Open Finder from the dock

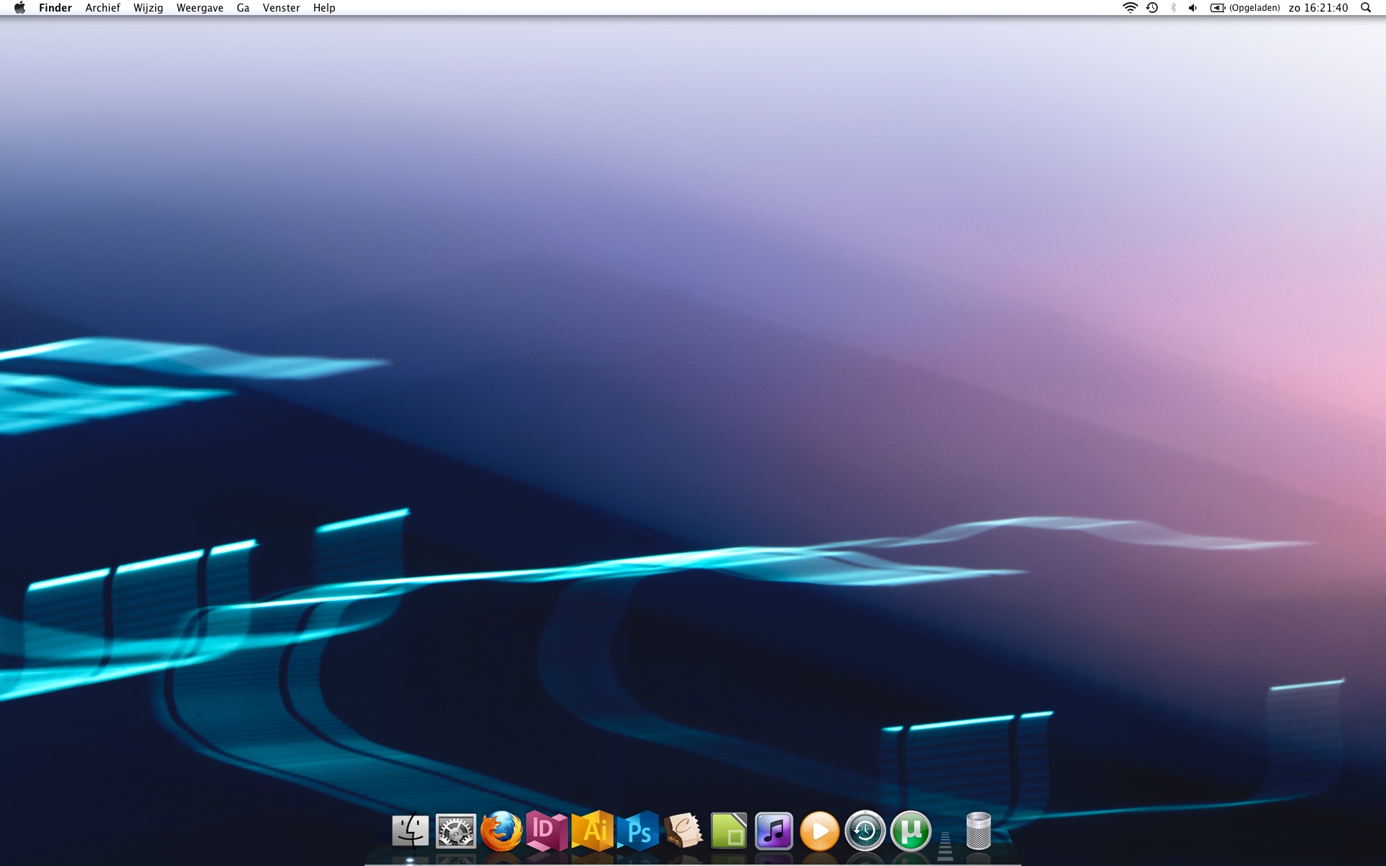410,831
